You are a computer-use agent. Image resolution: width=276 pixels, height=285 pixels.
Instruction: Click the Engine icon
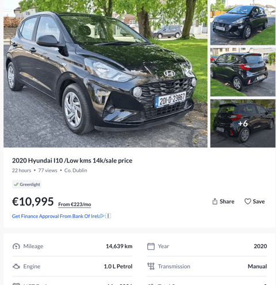[x=16, y=266]
